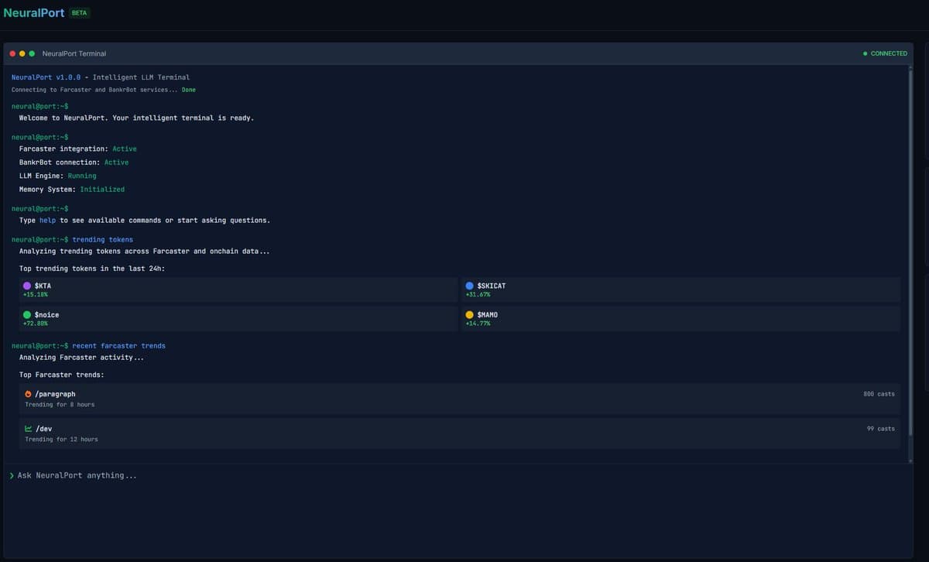Open the /paragraph trend name
Screen dimensions: 929x562
coord(55,394)
